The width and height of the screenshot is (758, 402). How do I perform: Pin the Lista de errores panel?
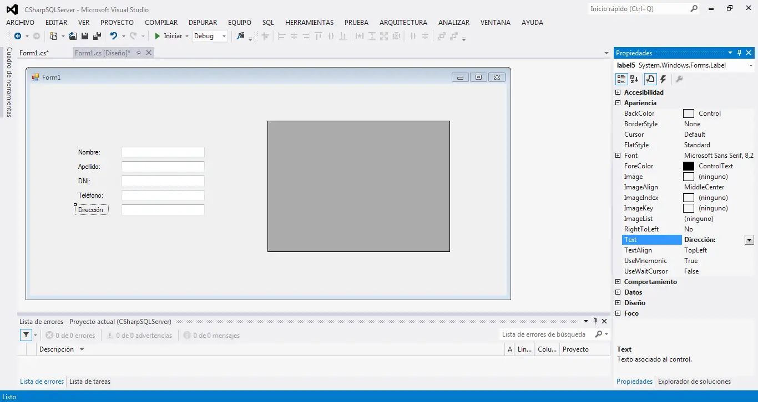point(595,321)
